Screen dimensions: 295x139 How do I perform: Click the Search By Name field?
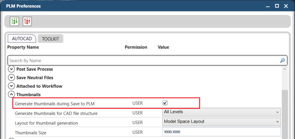click(142, 61)
